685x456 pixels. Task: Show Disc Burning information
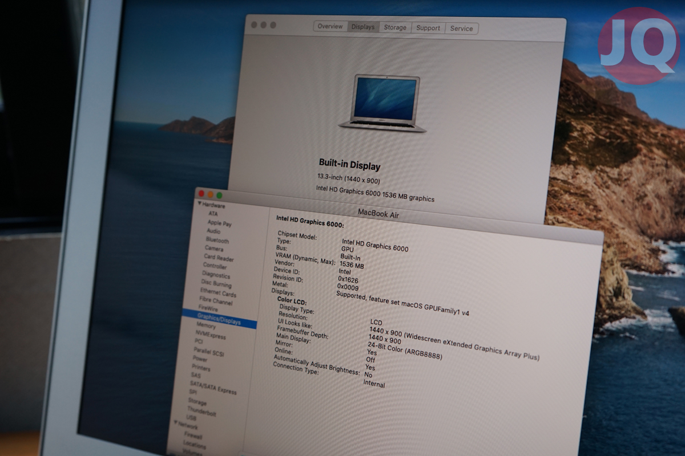pyautogui.click(x=216, y=283)
